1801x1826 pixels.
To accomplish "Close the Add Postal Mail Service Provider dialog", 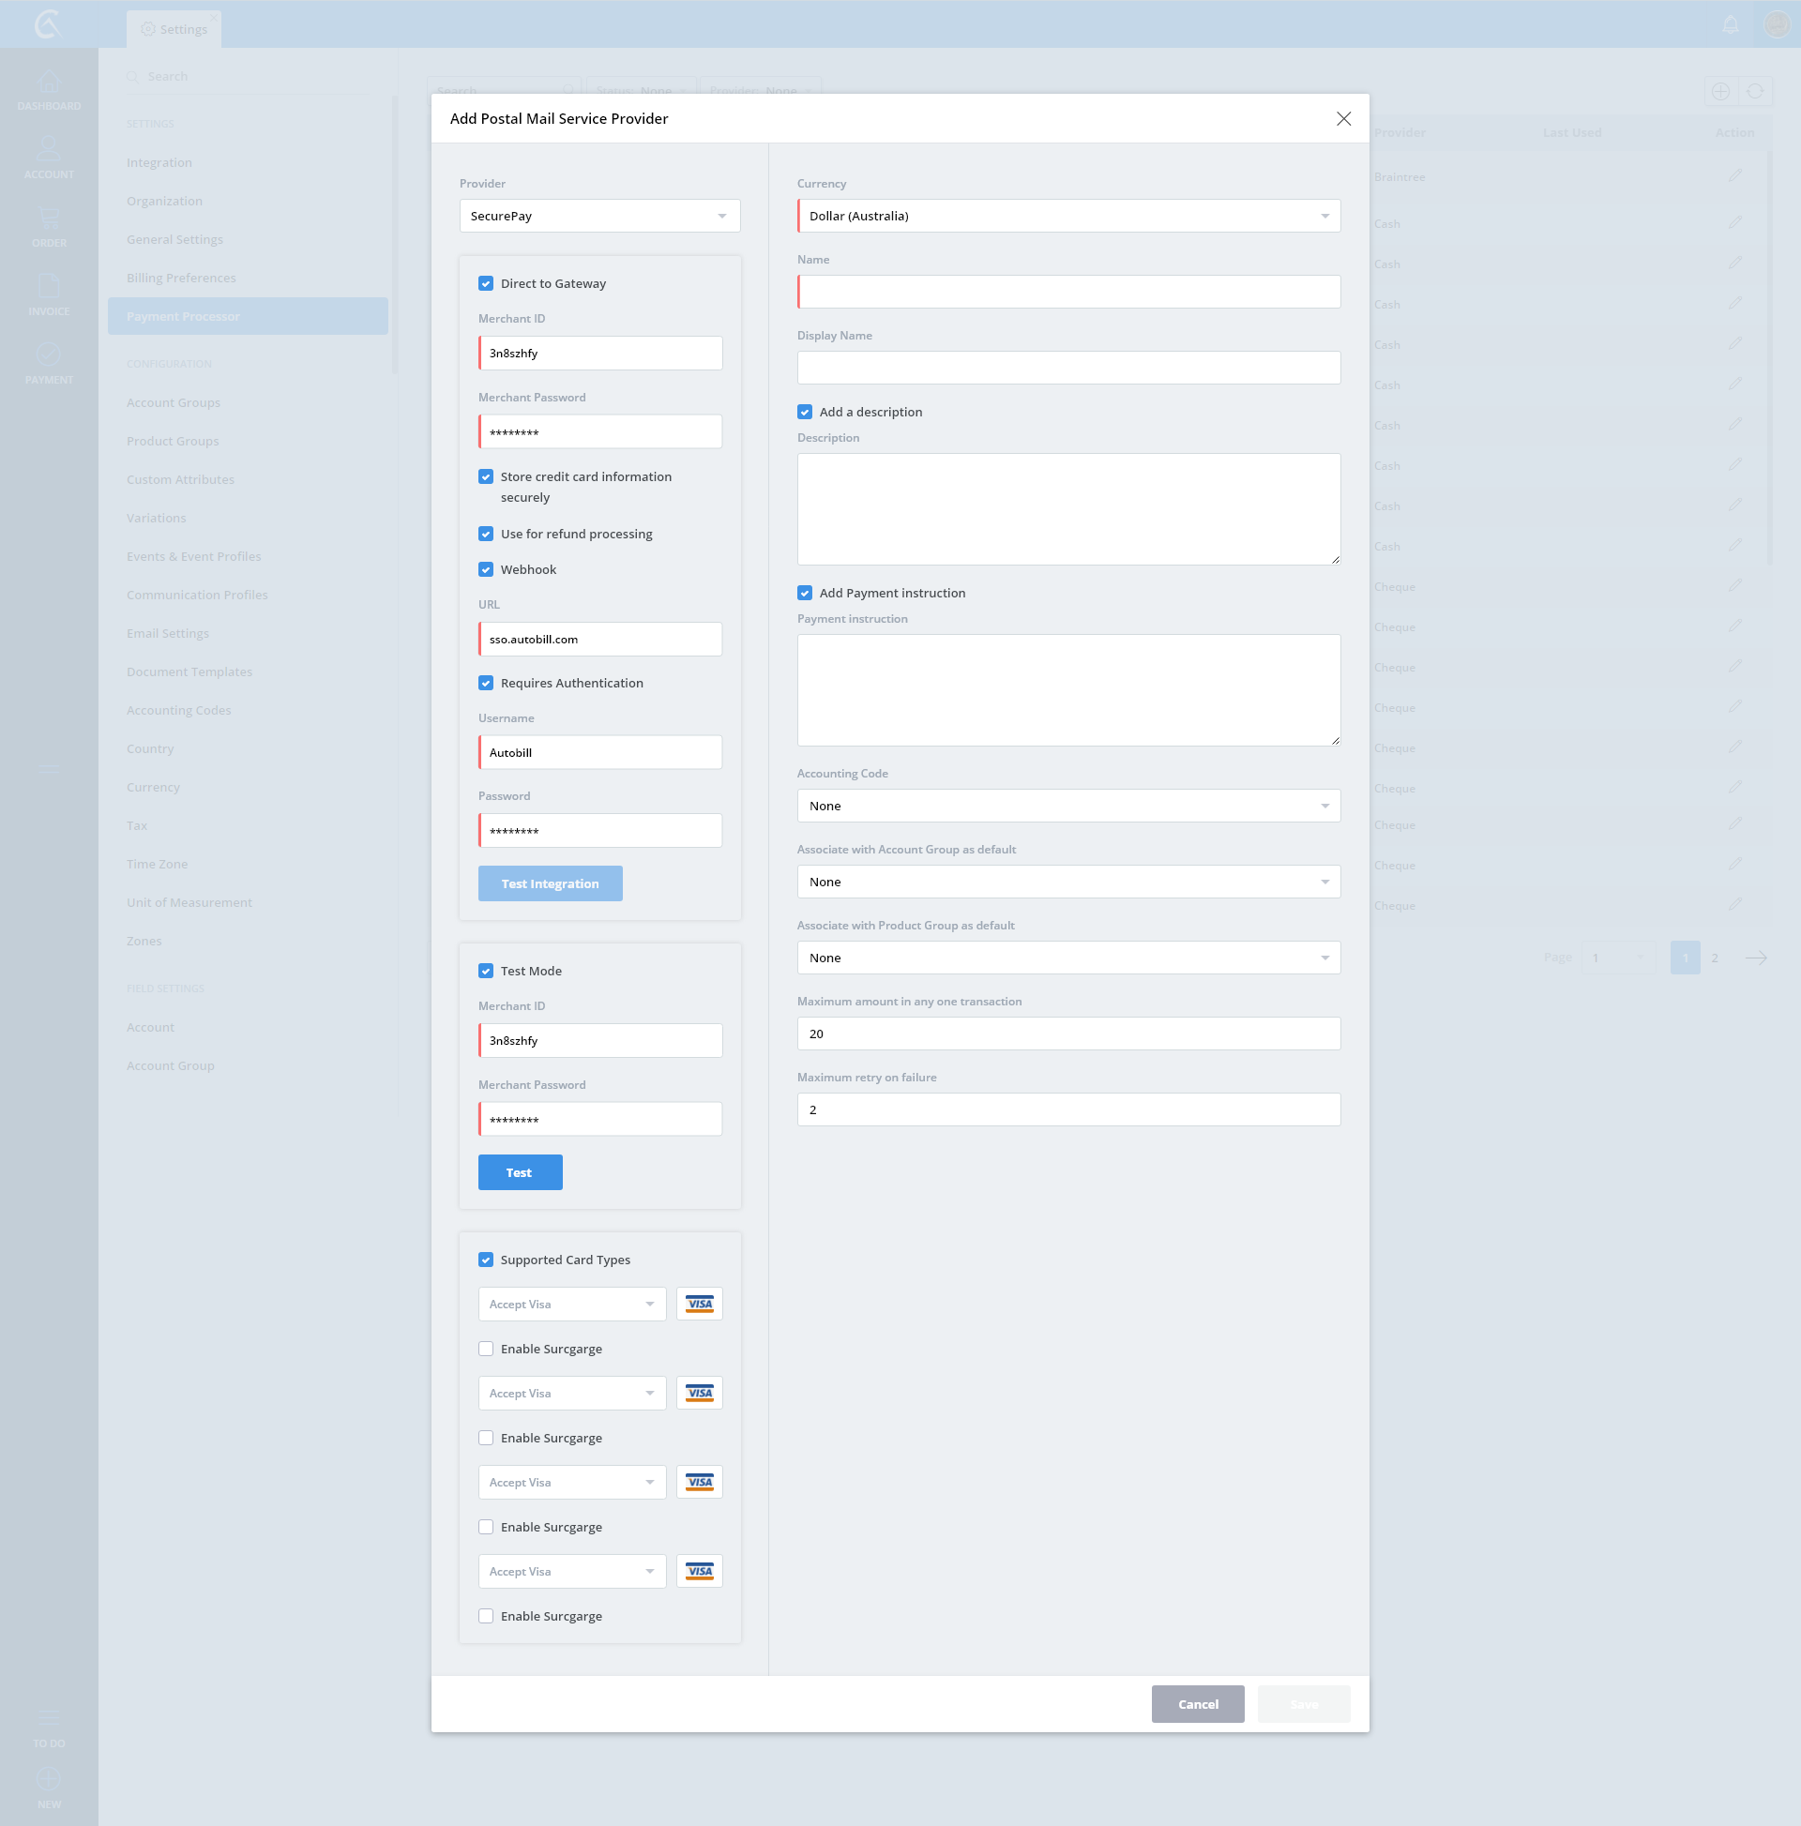I will (1342, 118).
